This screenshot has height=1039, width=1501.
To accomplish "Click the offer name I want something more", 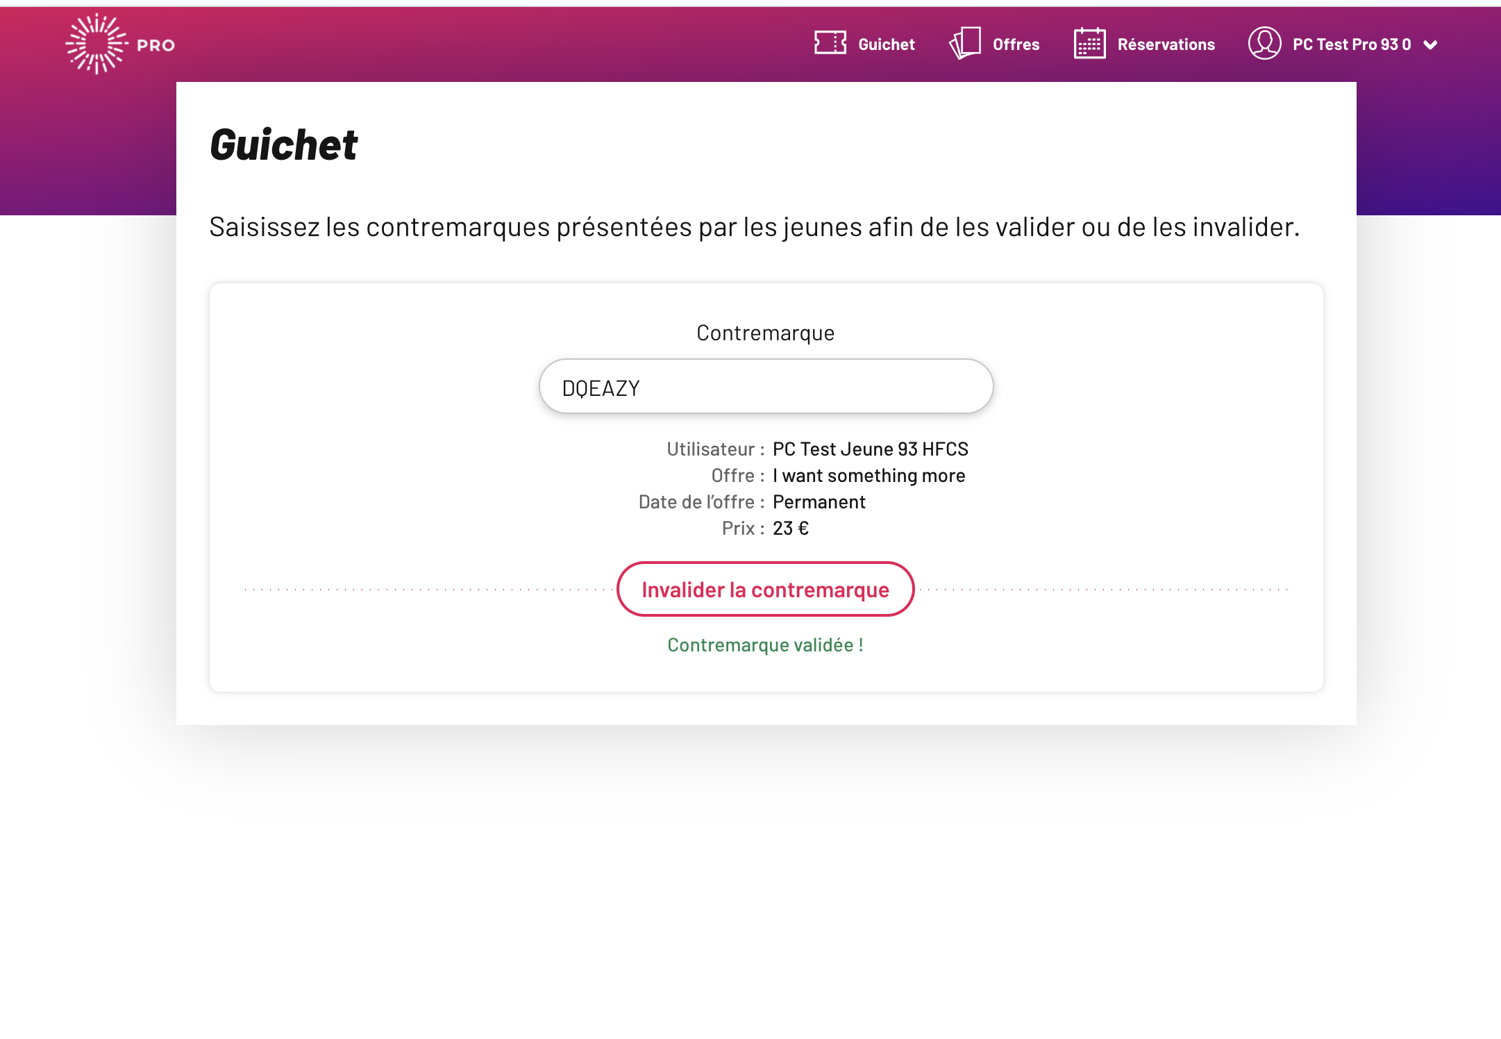I will (869, 476).
